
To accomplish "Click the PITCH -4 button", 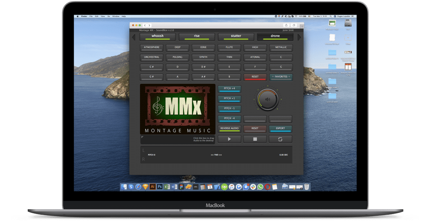I will coord(229,119).
